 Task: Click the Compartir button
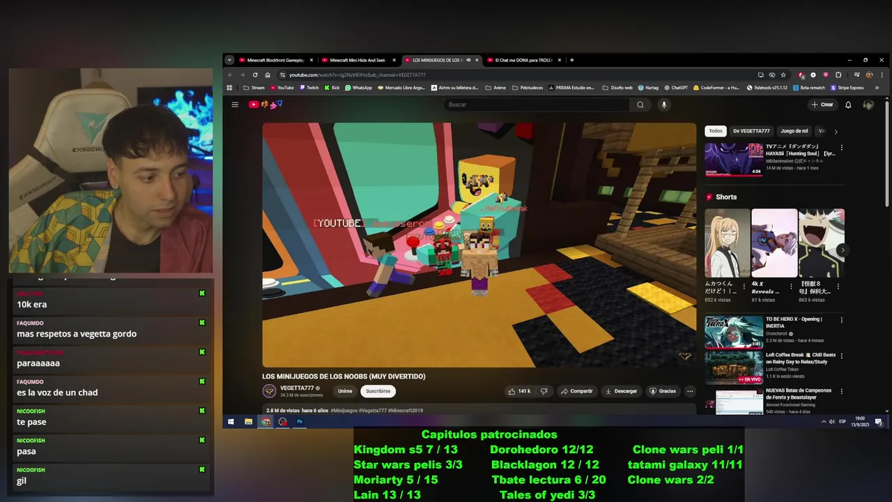(577, 391)
